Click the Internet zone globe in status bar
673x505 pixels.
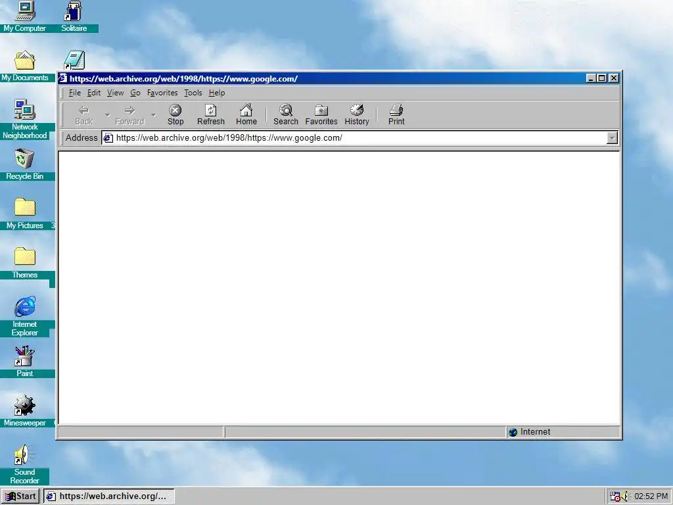(x=513, y=432)
